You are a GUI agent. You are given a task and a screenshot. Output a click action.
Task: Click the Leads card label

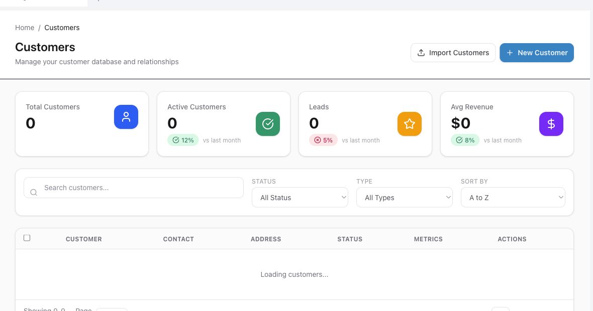pos(319,107)
